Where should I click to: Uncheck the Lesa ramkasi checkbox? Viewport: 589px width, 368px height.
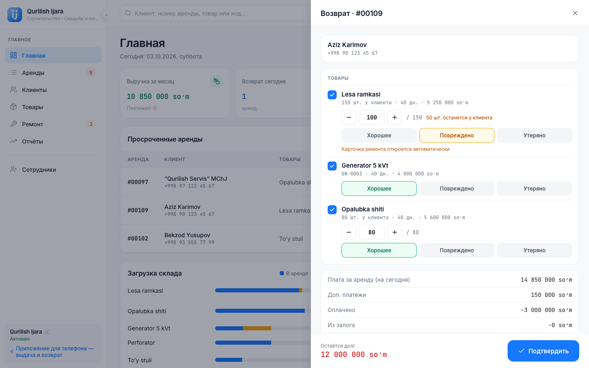pos(332,95)
